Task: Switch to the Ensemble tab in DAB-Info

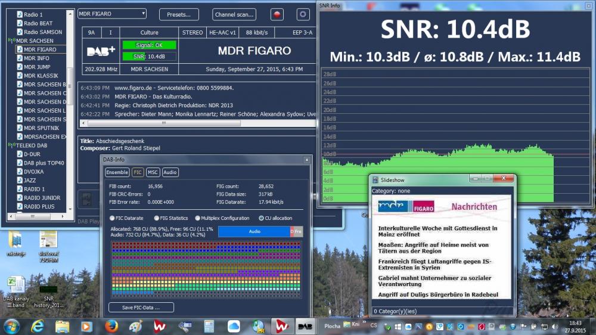Action: [x=117, y=172]
